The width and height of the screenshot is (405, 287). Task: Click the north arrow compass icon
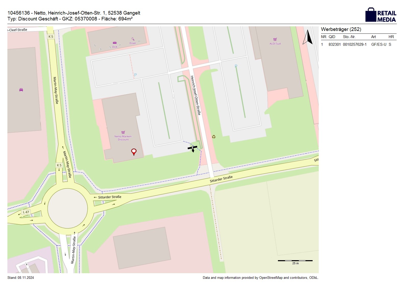[308, 37]
